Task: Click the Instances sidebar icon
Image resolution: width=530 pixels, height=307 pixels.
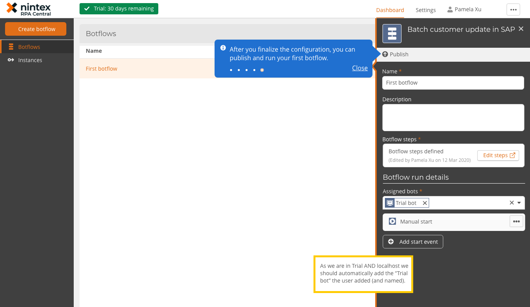Action: [11, 60]
